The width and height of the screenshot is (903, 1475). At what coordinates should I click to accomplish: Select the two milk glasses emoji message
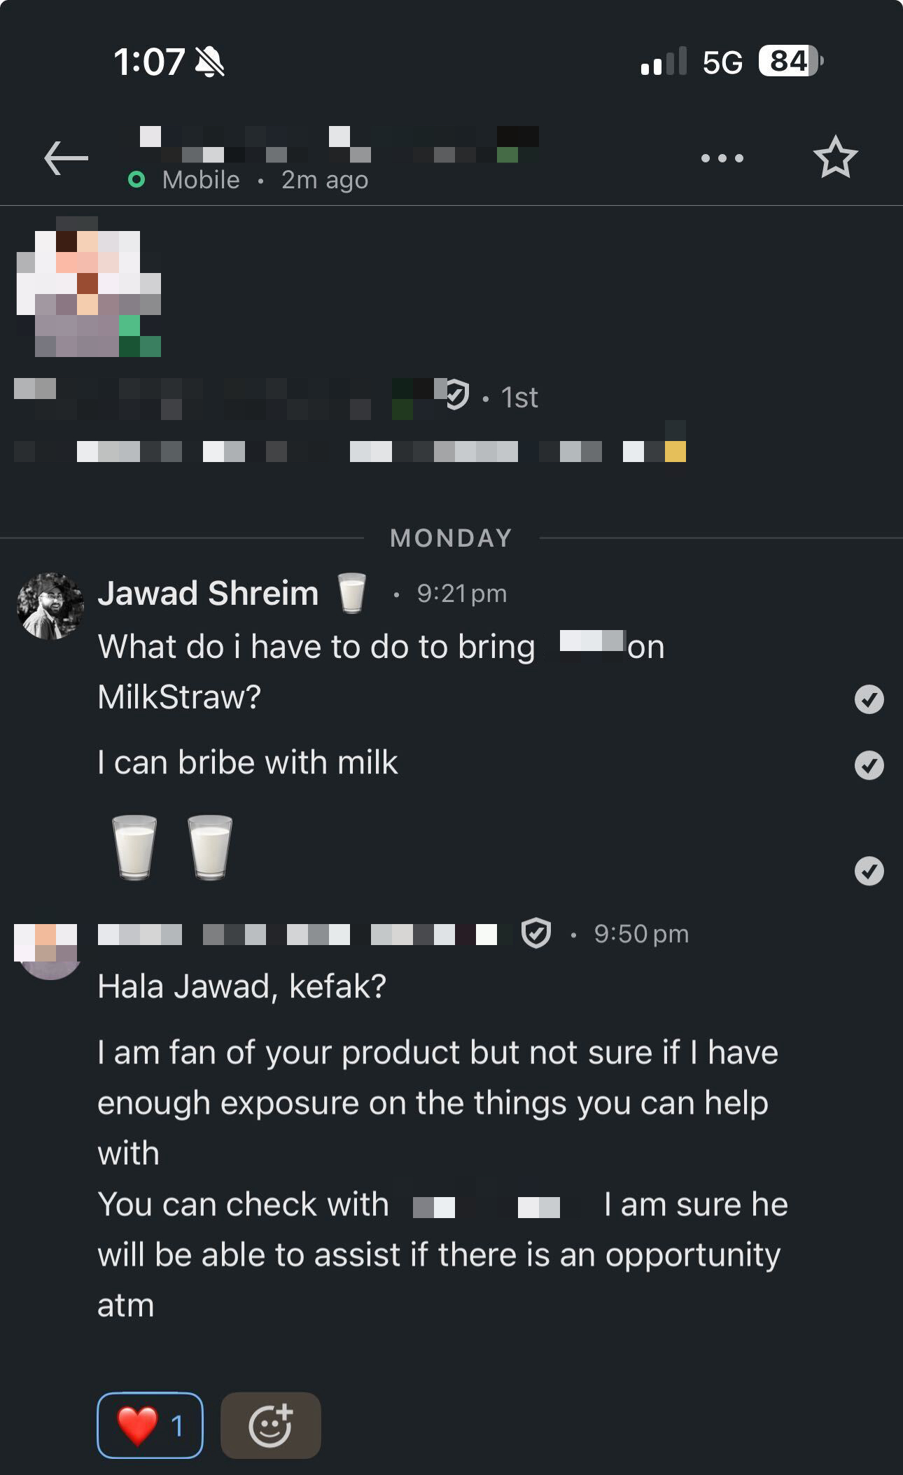[x=172, y=847]
